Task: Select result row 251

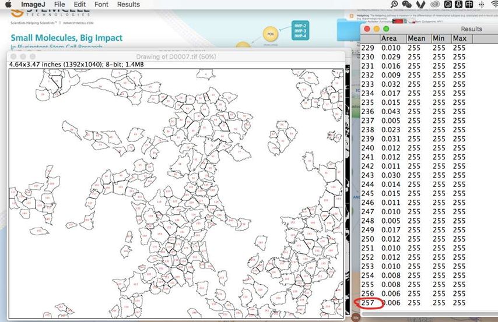Action: click(429, 249)
